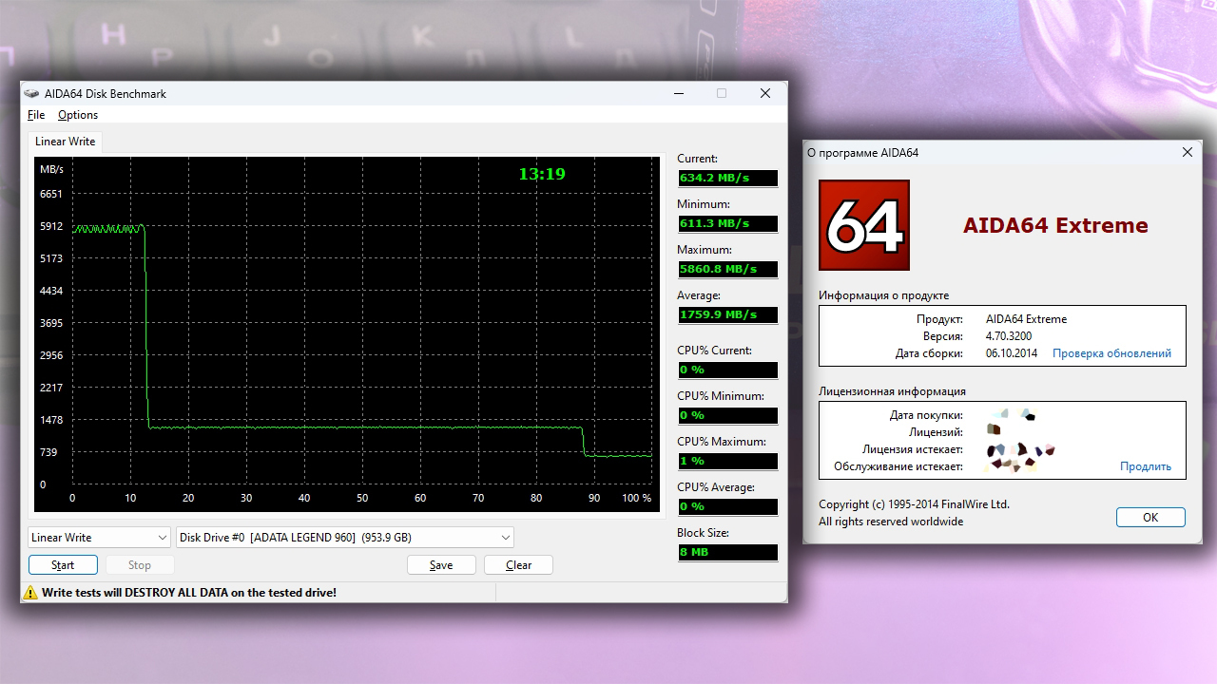Viewport: 1217px width, 684px height.
Task: Start the disk benchmark
Action: point(63,565)
